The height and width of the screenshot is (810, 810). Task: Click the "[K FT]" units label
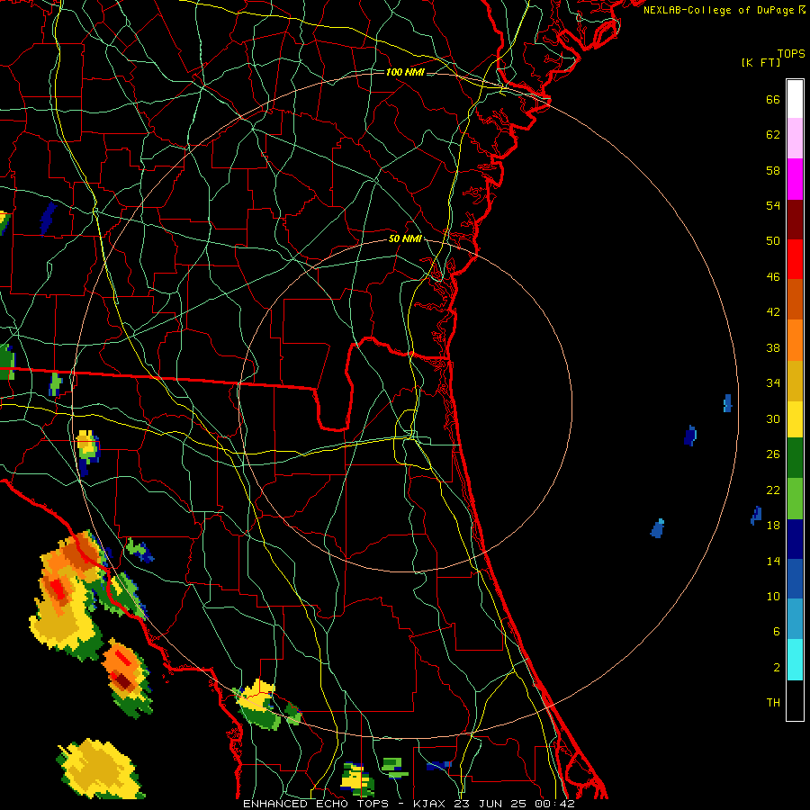pyautogui.click(x=760, y=62)
